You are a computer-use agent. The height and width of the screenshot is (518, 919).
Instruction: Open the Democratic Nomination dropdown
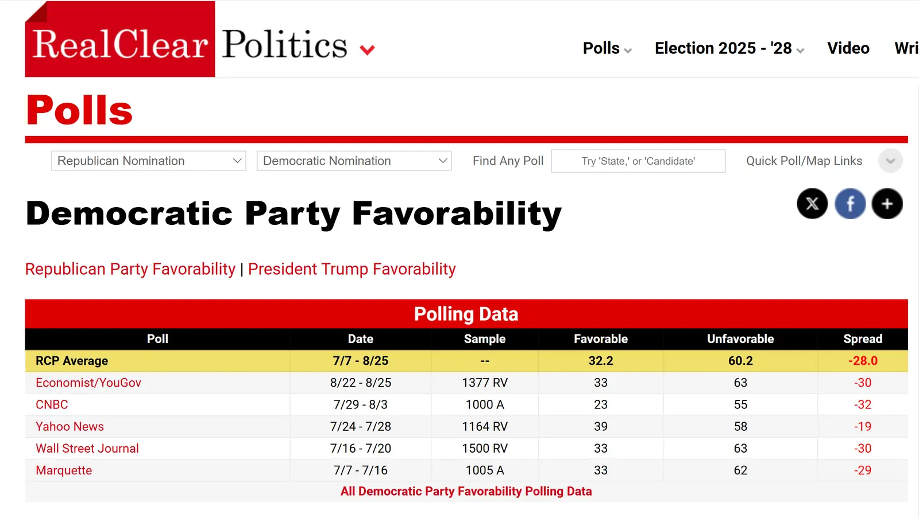[354, 161]
